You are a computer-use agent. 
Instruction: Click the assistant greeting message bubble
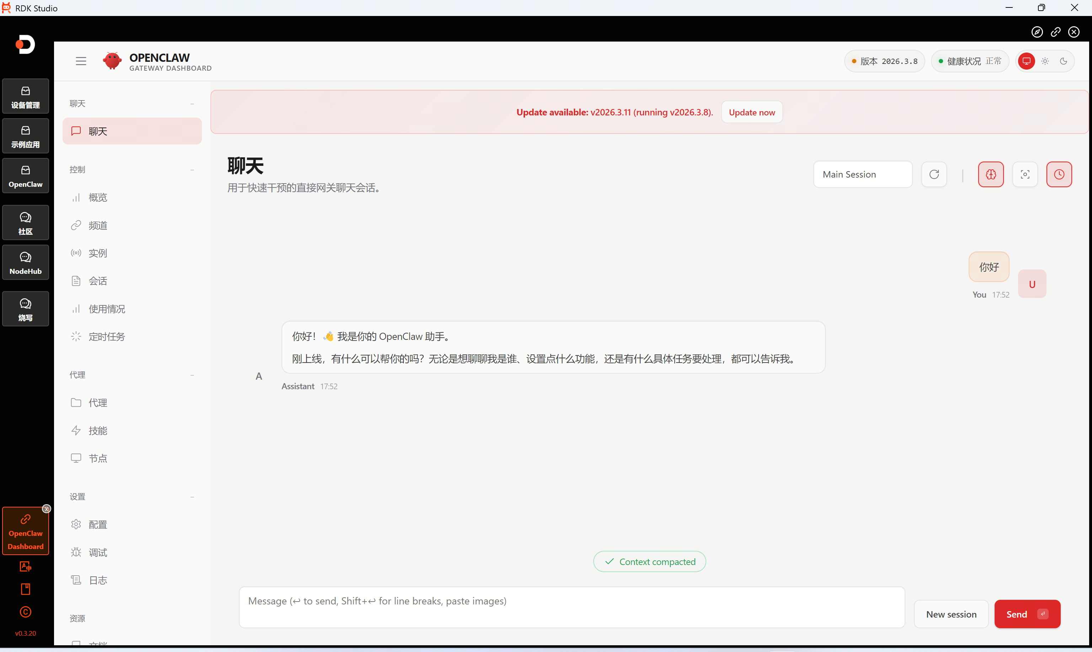[553, 347]
